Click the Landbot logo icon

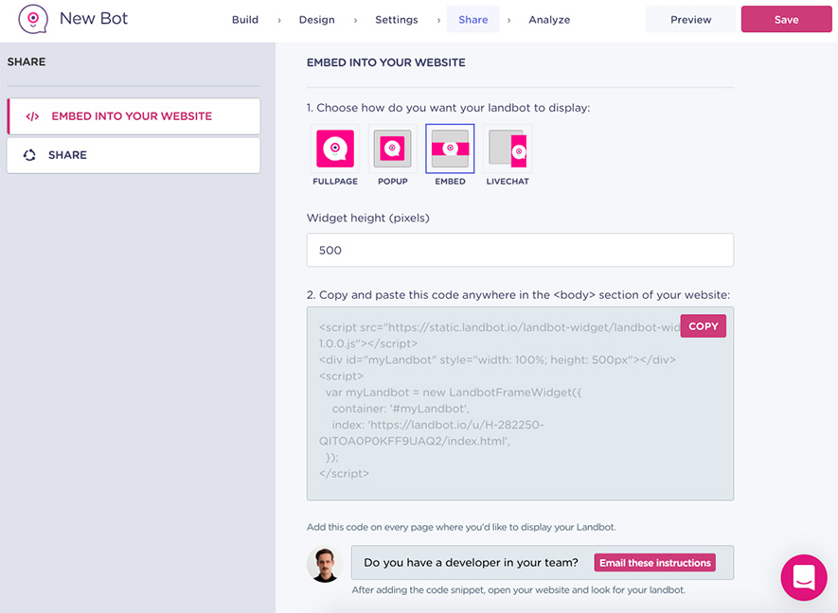33,19
